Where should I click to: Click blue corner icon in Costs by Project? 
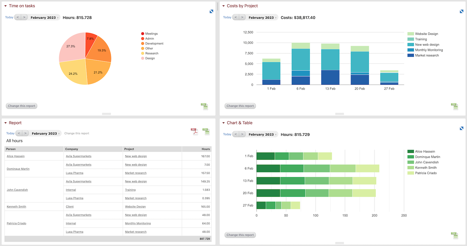point(462,12)
